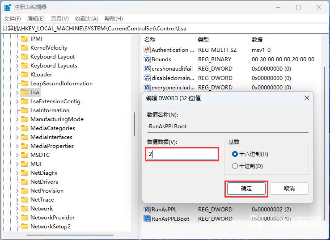Screen dimensions: 330x240
Task: Expand the MediaProperties tree node
Action: tap(17, 146)
